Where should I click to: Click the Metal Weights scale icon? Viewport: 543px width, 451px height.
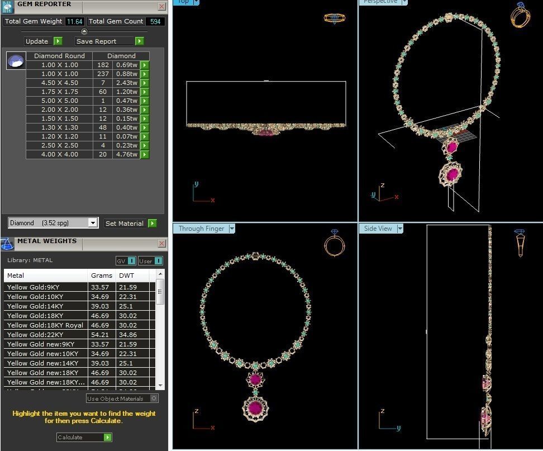(7, 244)
